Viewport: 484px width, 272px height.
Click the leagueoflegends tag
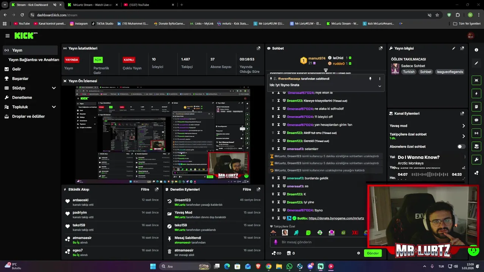click(450, 72)
